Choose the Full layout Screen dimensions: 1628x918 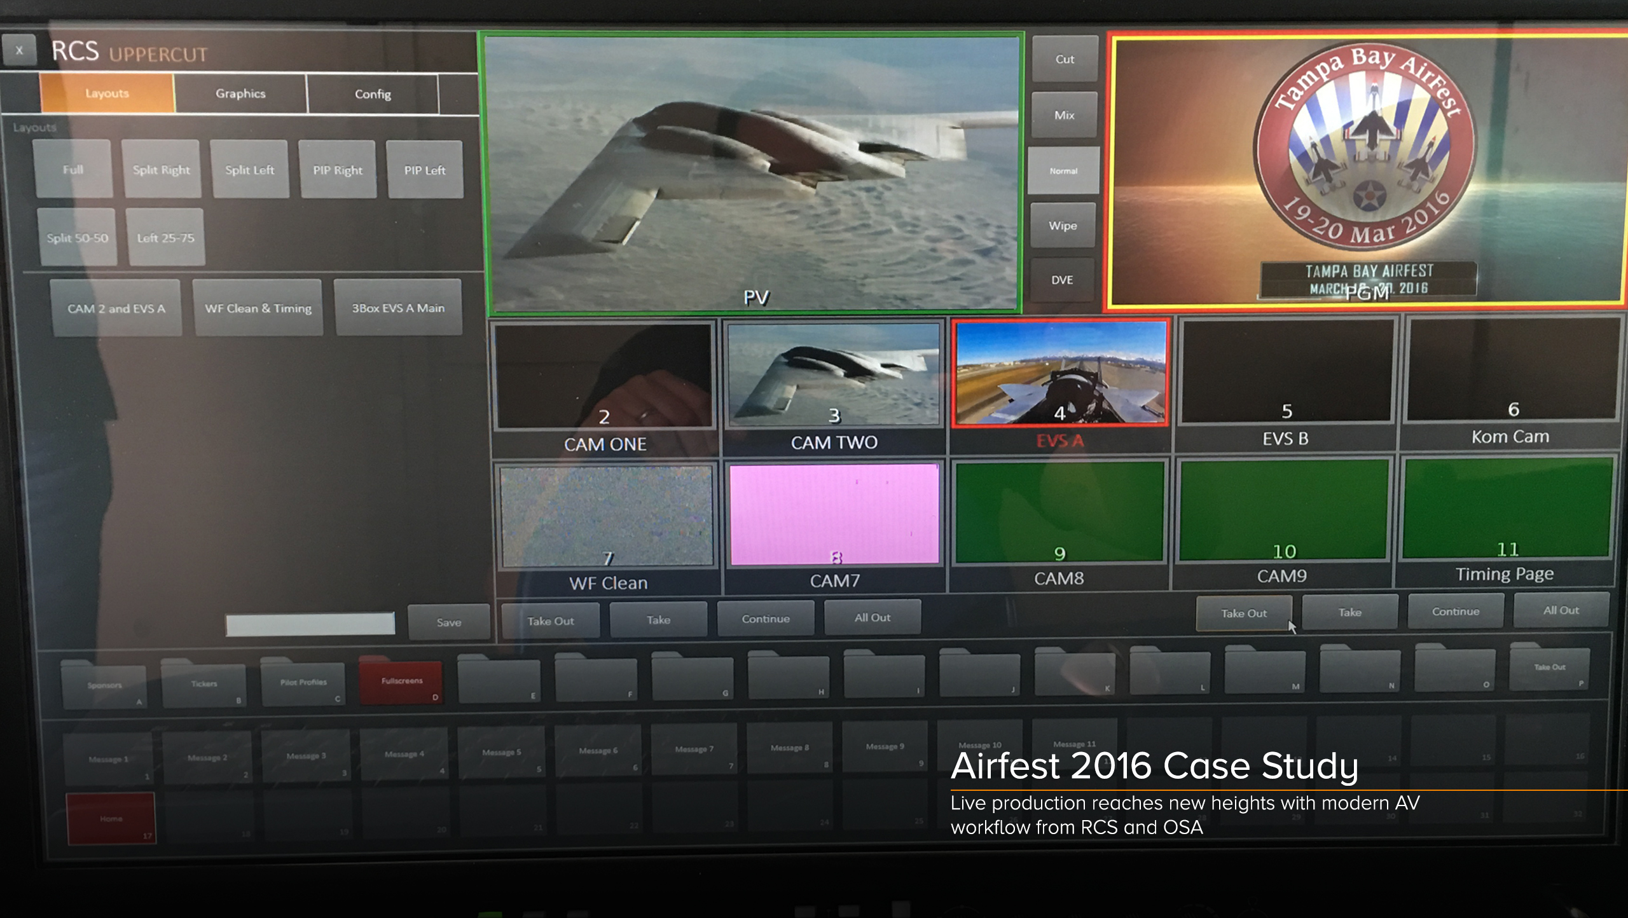click(x=73, y=170)
